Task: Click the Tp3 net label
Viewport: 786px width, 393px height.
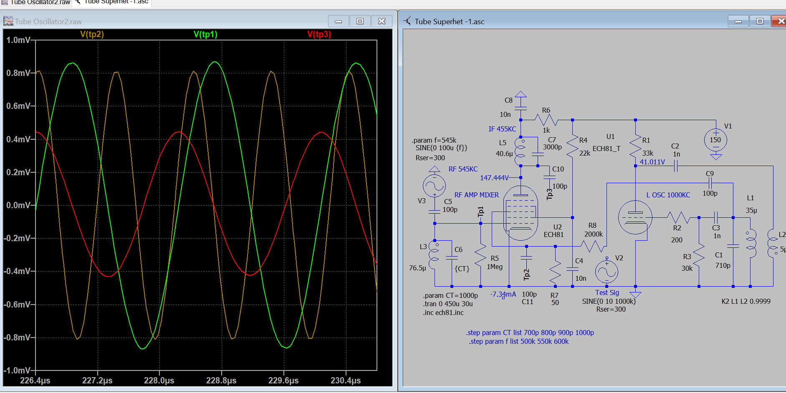Action: [x=550, y=194]
